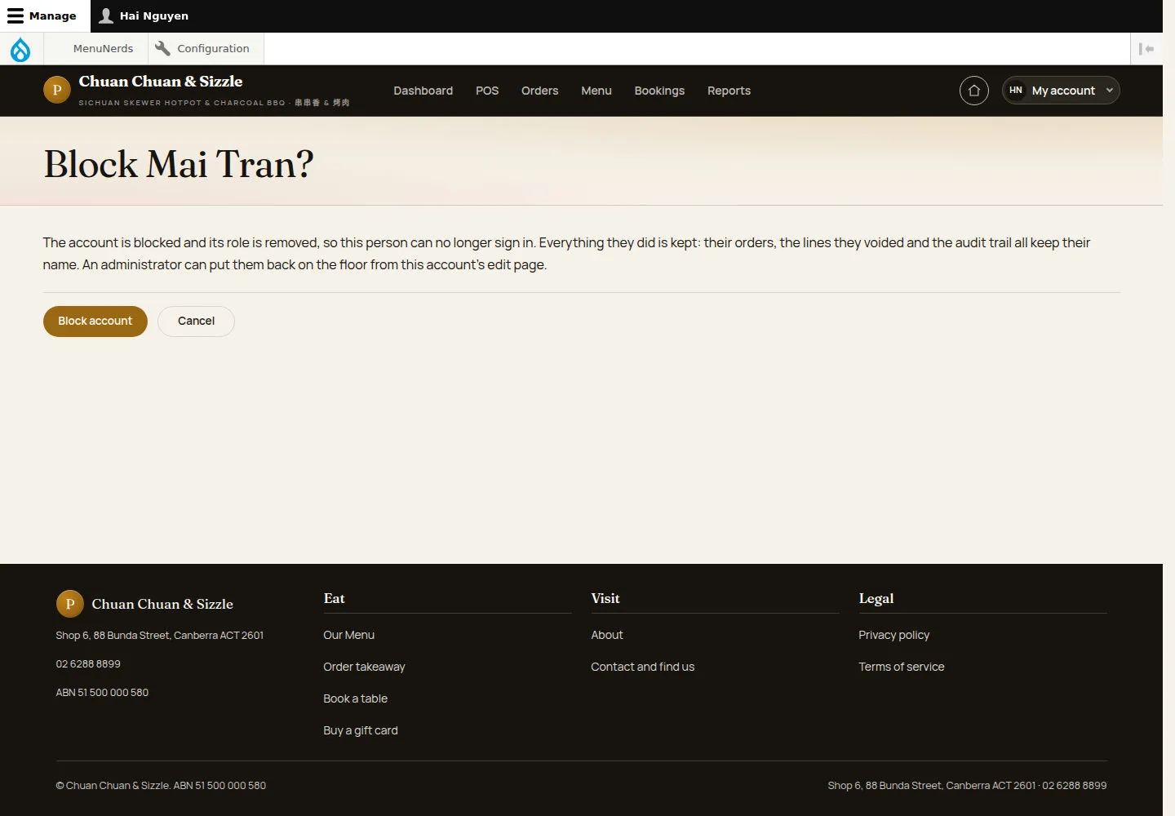Viewport: 1175px width, 816px height.
Task: Open Reports in the navigation
Action: (x=729, y=91)
